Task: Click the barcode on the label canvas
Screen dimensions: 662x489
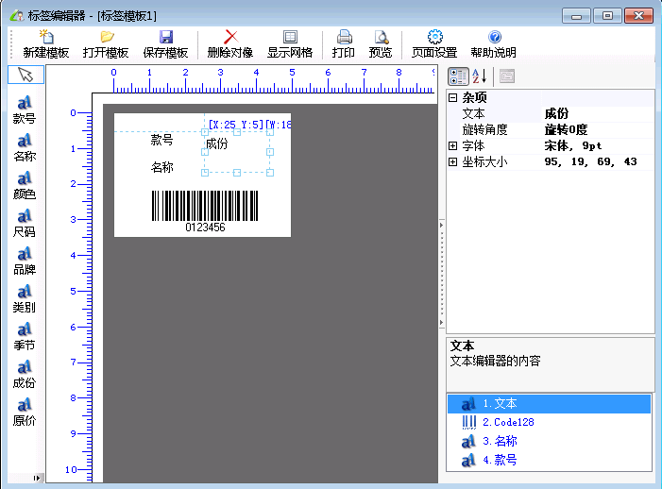Action: [204, 206]
